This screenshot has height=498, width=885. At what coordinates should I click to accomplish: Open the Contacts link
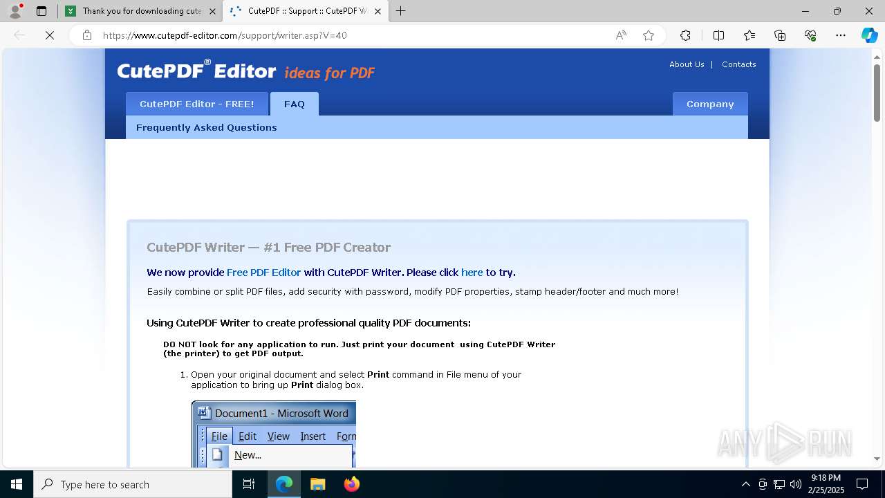click(739, 64)
